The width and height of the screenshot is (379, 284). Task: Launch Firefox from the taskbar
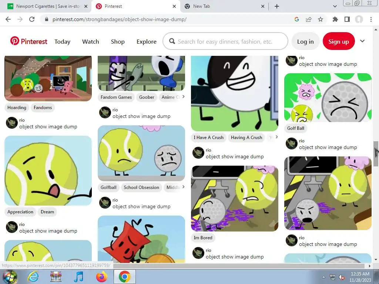point(101,277)
